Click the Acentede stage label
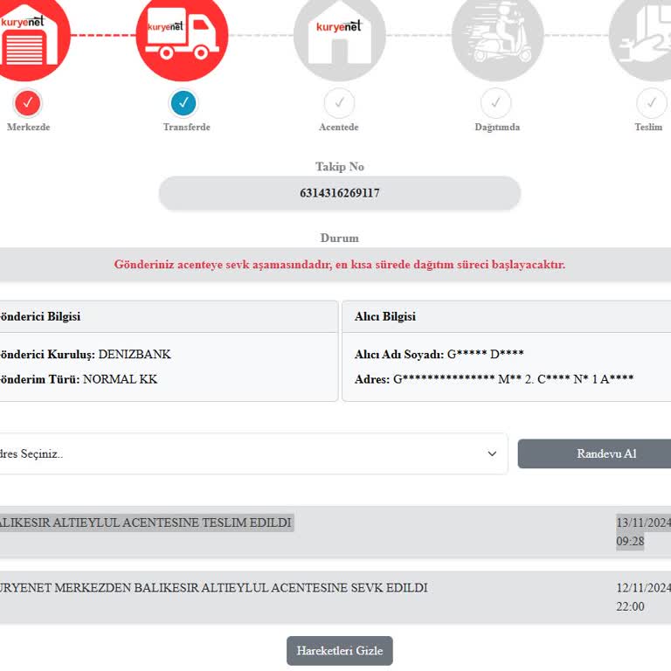 click(339, 127)
